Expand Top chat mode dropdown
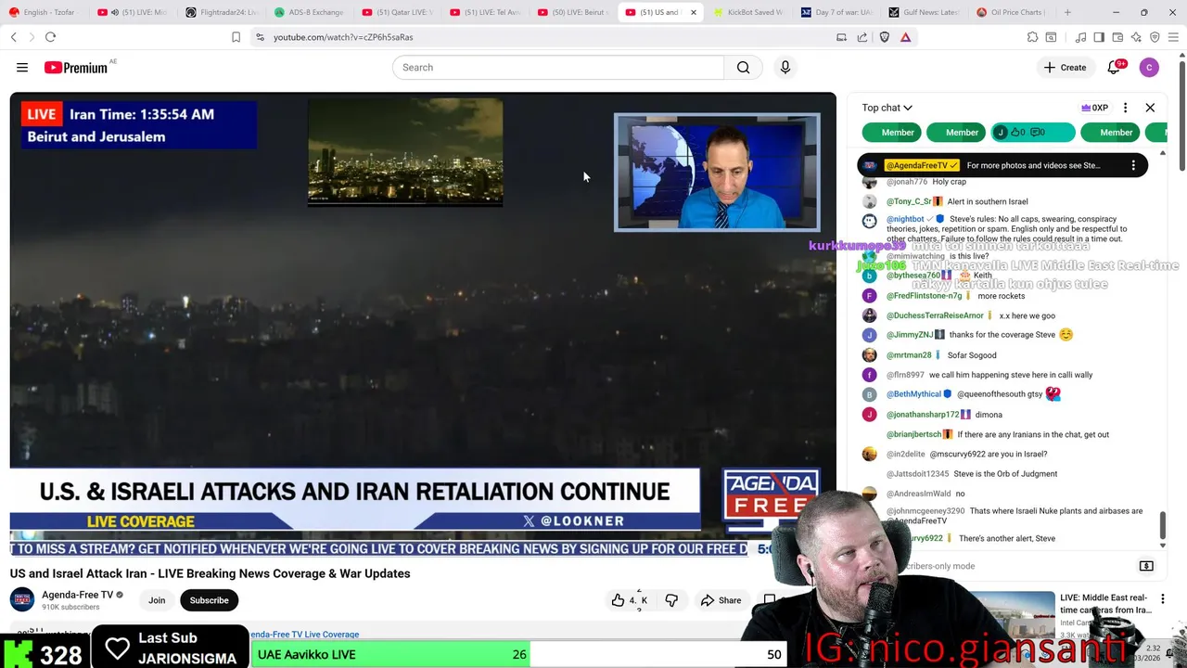This screenshot has height=668, width=1187. pyautogui.click(x=887, y=108)
